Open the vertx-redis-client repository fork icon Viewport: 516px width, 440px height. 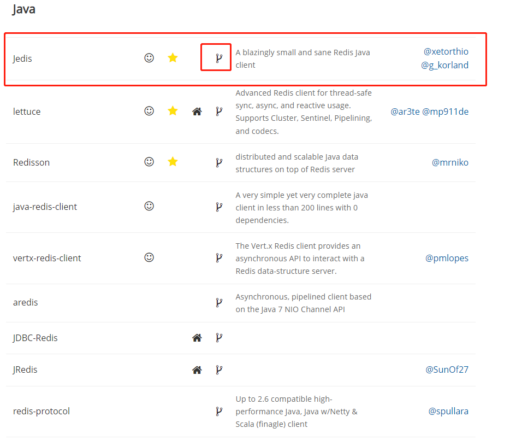[x=219, y=257]
